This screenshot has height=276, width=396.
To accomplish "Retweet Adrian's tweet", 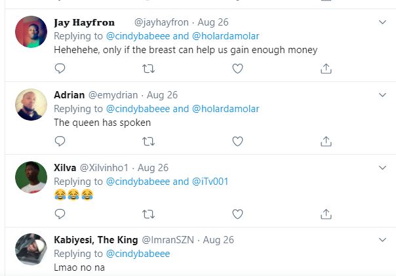I will [149, 140].
